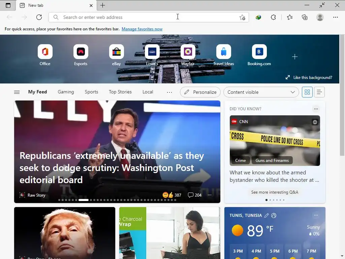This screenshot has width=345, height=259.
Task: Close the New tab tab
Action: point(91,5)
